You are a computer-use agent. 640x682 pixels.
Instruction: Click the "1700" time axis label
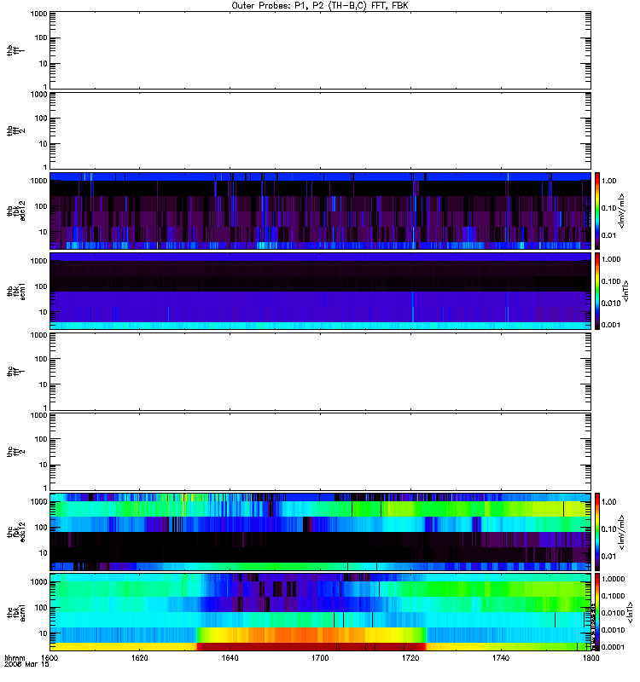point(320,657)
